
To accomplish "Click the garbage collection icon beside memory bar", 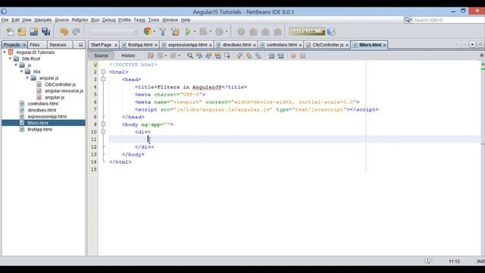I will click(x=331, y=32).
